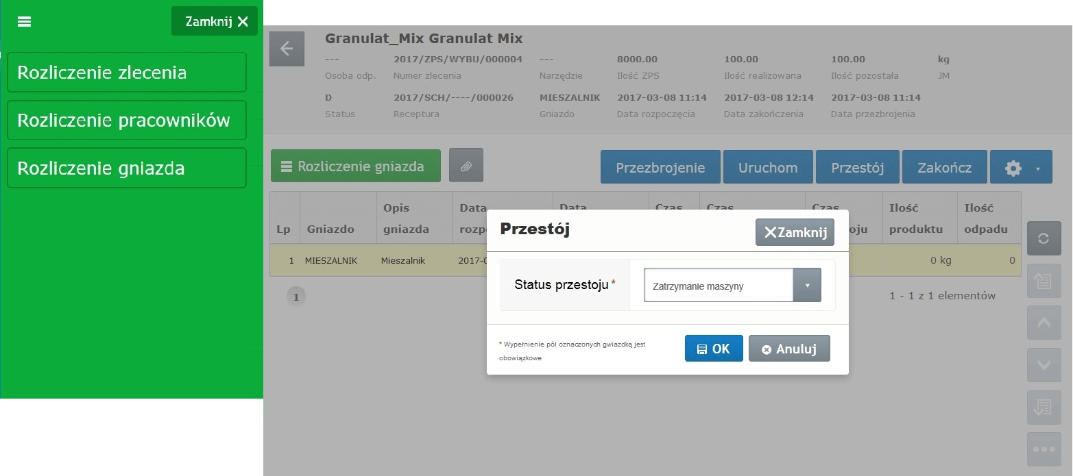
Task: Close the green sidebar with Zamknij X
Action: point(215,21)
